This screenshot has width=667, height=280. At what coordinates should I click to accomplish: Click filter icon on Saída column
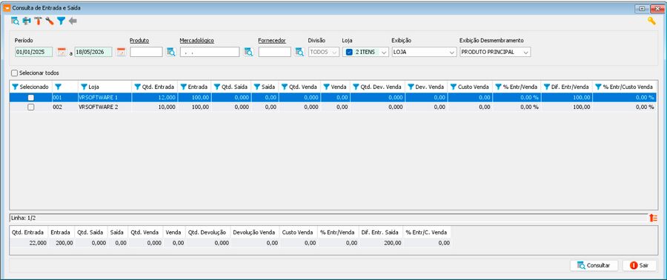257,87
